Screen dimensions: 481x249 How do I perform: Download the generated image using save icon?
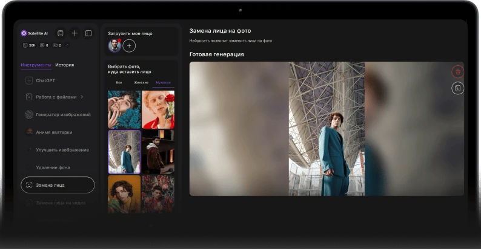[457, 88]
